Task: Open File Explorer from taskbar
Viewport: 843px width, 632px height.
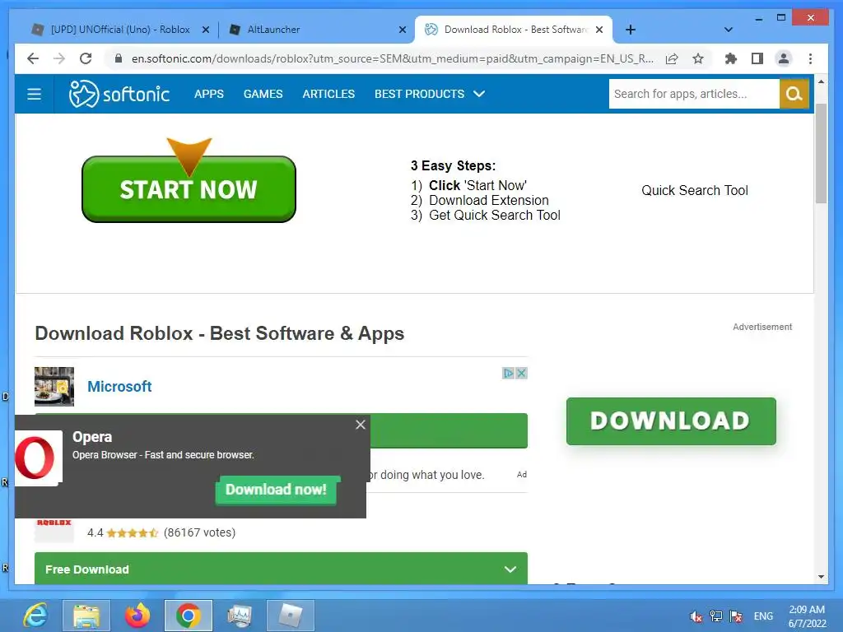Action: coord(86,616)
